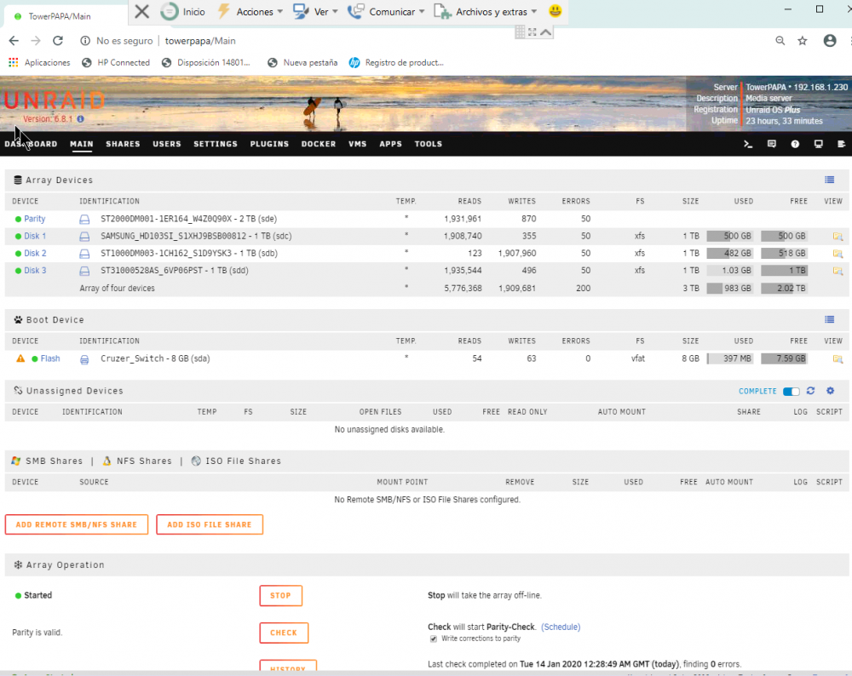Click the smiley face icon in remote toolbar
Viewport: 852px width, 676px height.
(x=555, y=11)
